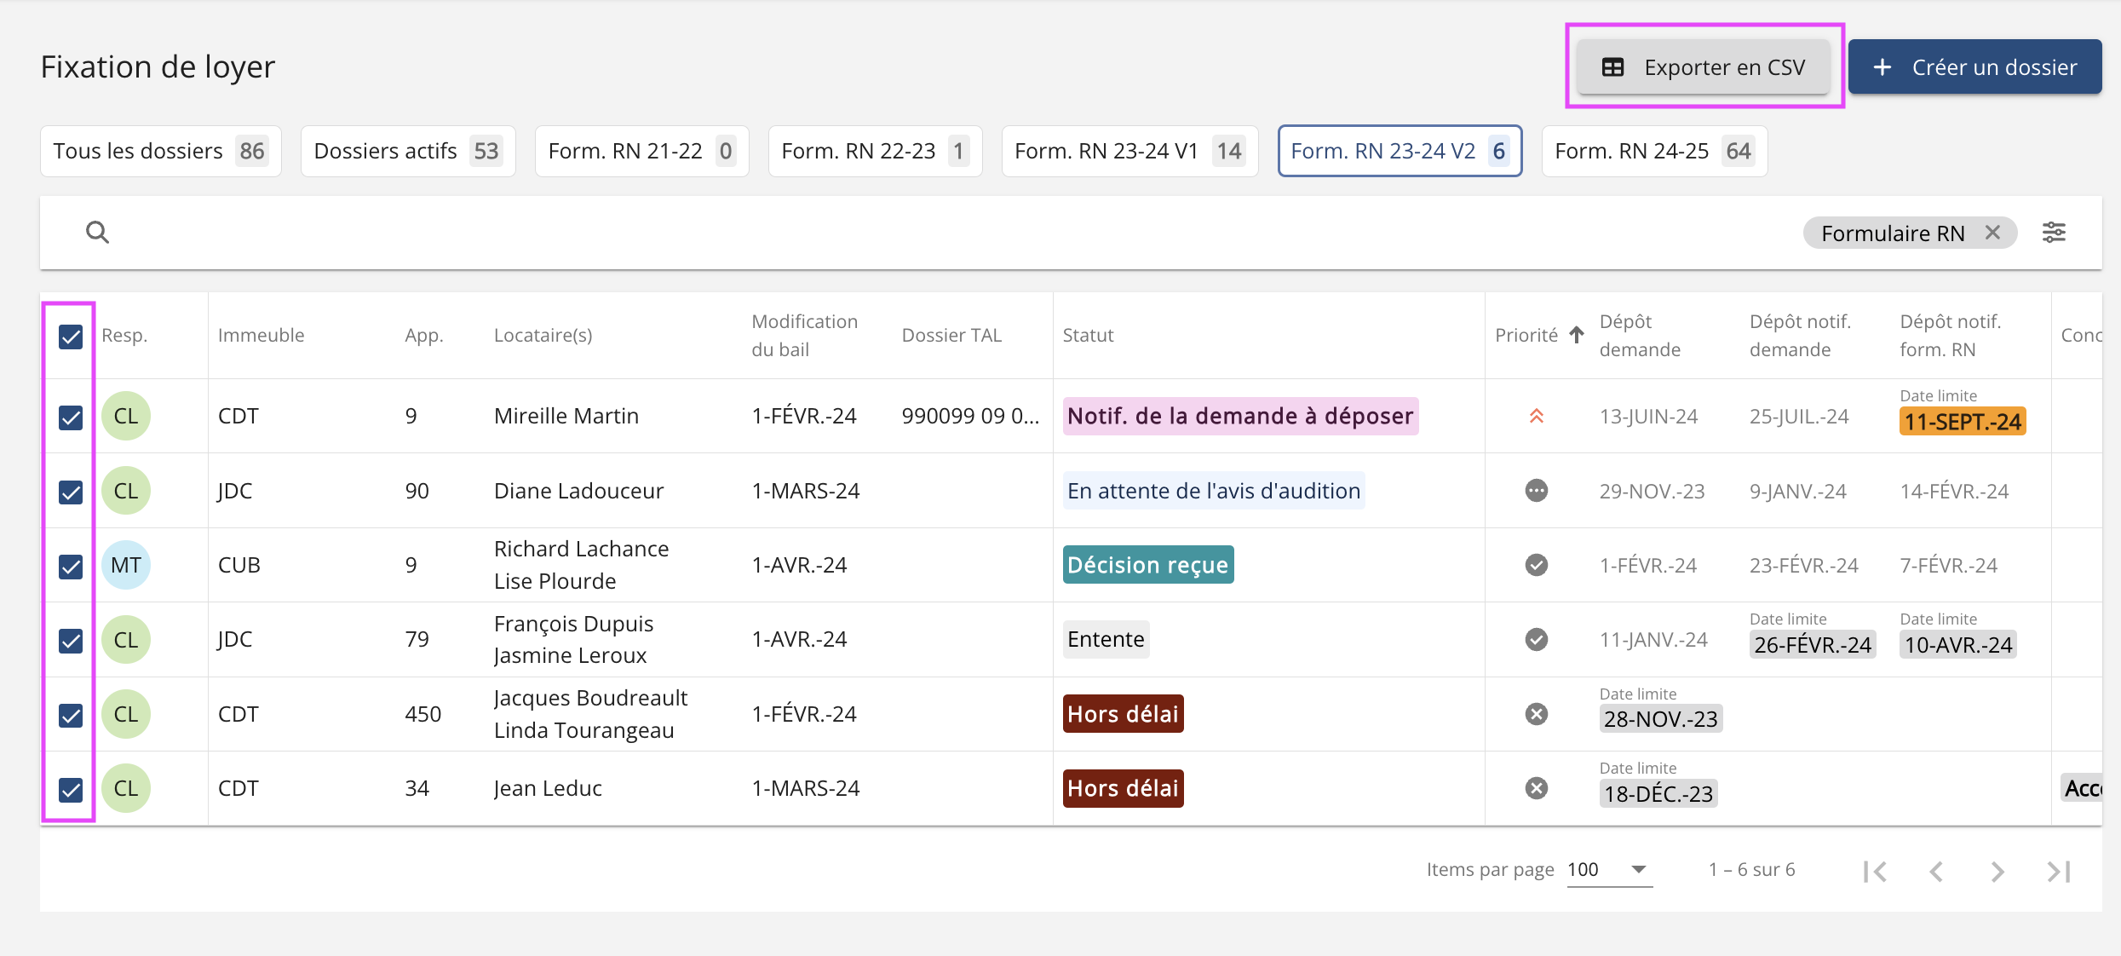The height and width of the screenshot is (956, 2121).
Task: Sort by the Priorité column arrow
Action: (x=1577, y=335)
